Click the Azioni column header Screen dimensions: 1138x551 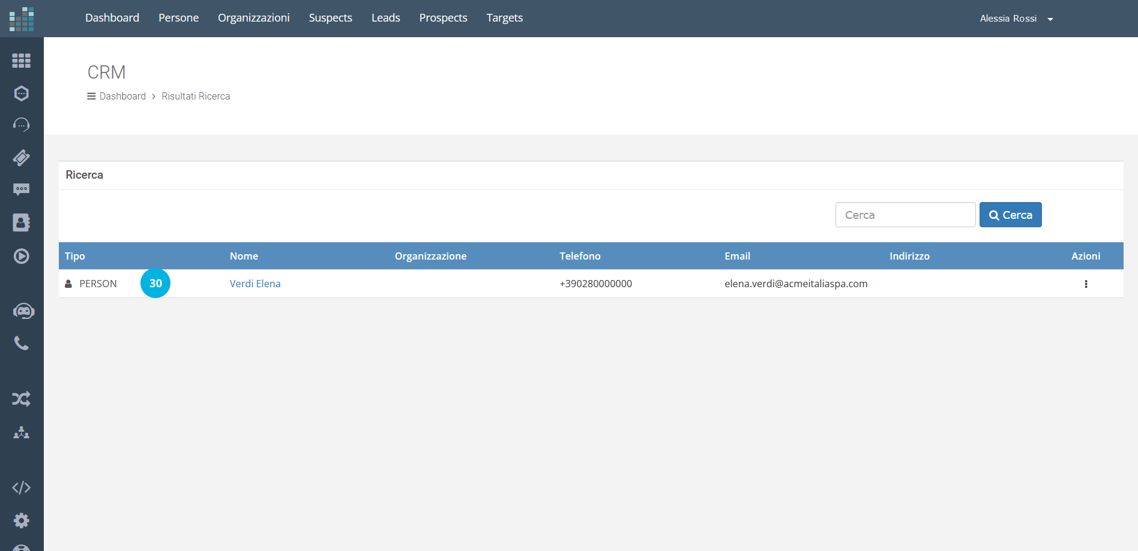pyautogui.click(x=1086, y=256)
